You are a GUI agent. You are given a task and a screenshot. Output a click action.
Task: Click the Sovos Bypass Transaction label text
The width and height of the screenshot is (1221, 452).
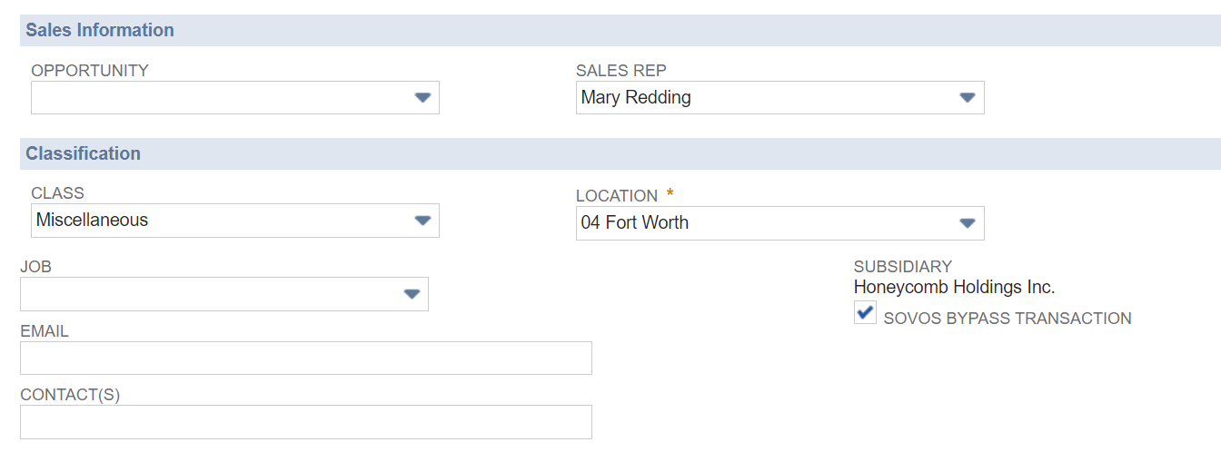pyautogui.click(x=1007, y=319)
